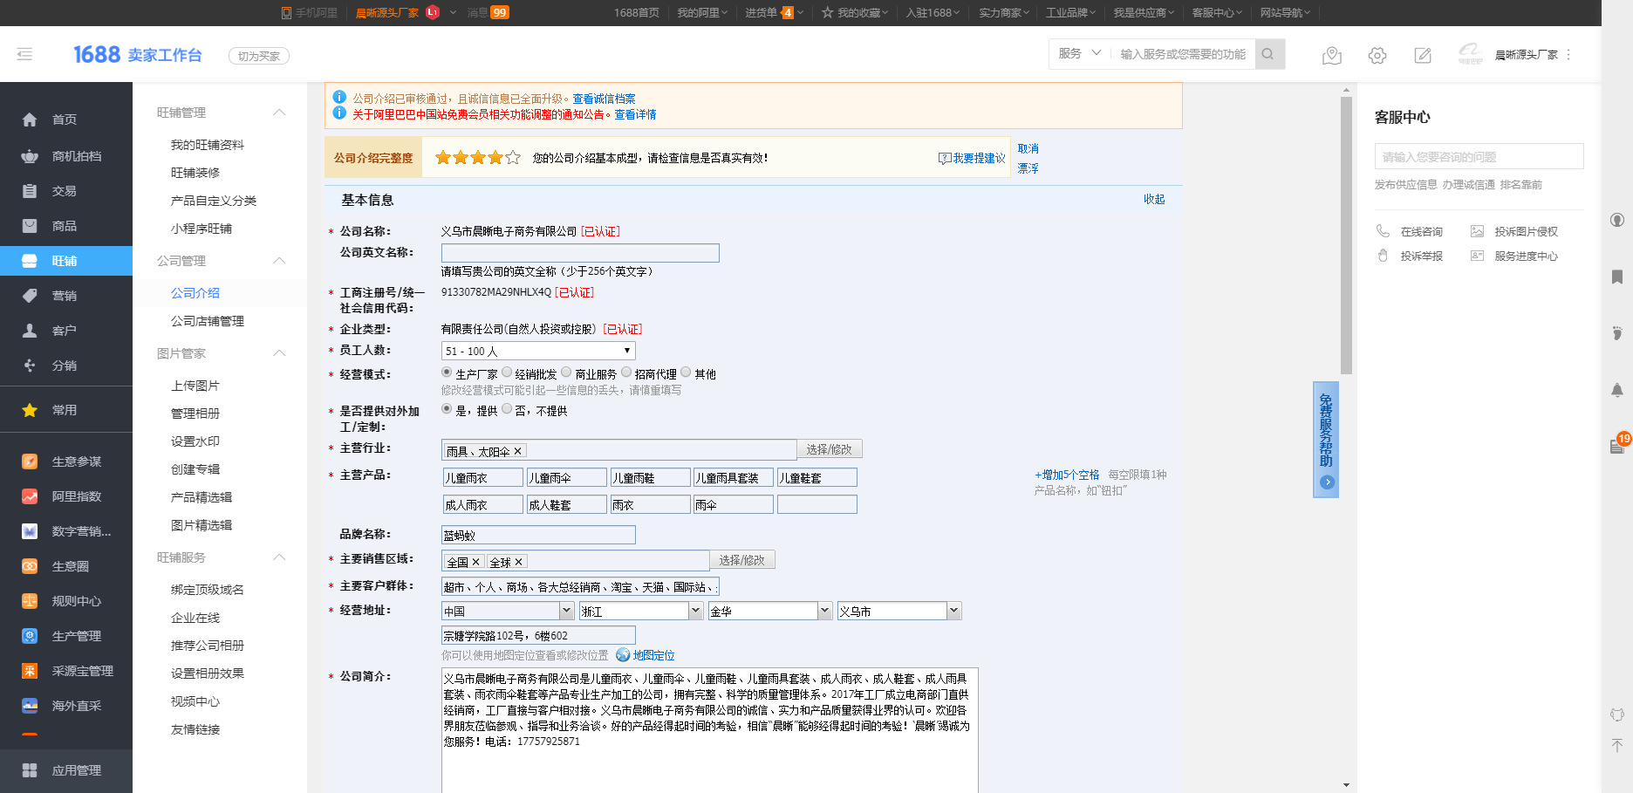Click the 客户 person icon in left sidebar
Image resolution: width=1633 pixels, height=793 pixels.
pyautogui.click(x=30, y=331)
